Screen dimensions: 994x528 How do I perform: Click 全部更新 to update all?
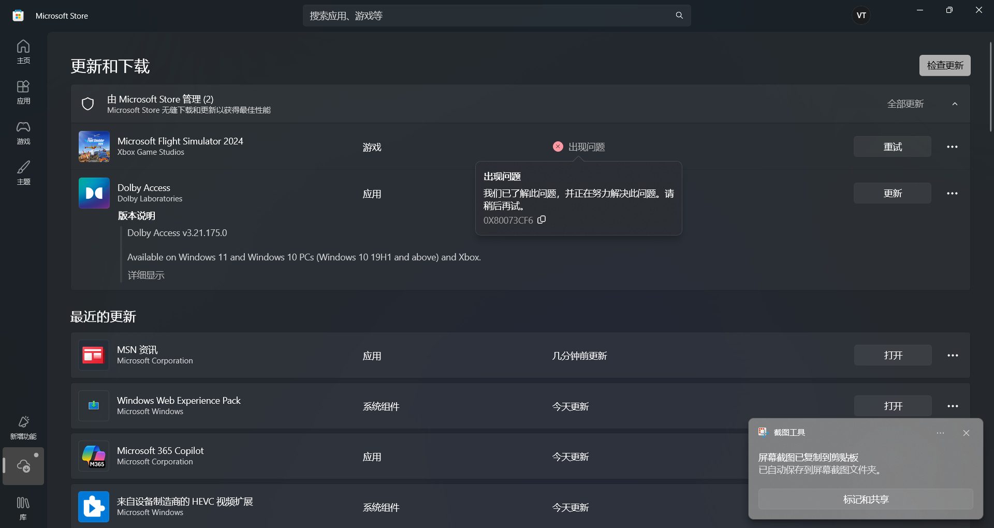coord(905,104)
